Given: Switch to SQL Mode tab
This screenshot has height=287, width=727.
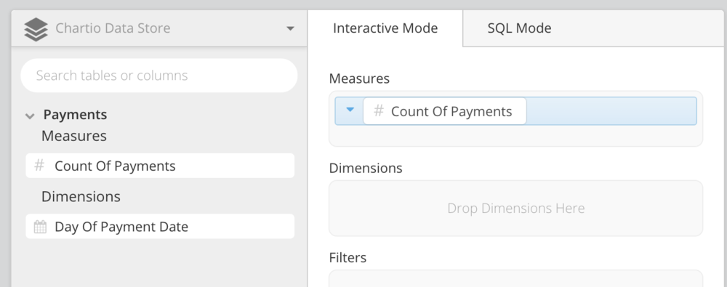Looking at the screenshot, I should tap(519, 28).
